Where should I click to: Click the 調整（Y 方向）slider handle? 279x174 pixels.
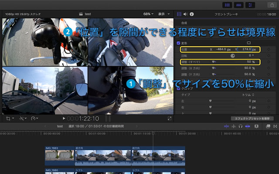click(213, 74)
